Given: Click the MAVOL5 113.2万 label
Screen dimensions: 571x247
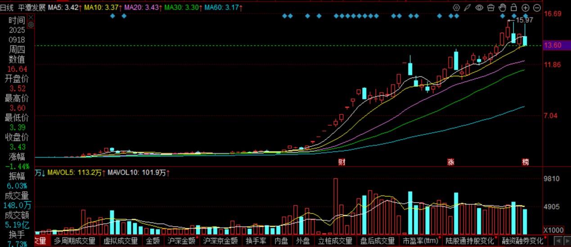Looking at the screenshot, I should click(x=76, y=172).
